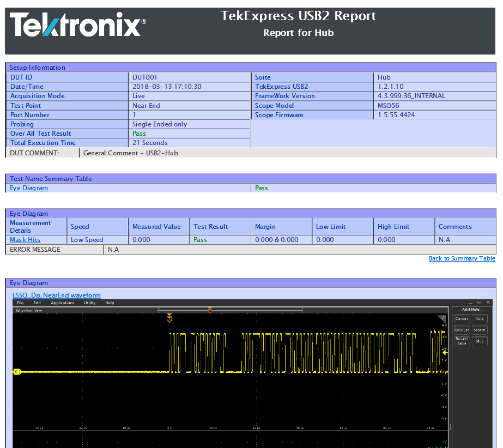Click the Plot button
503x448 pixels.
pos(480,341)
